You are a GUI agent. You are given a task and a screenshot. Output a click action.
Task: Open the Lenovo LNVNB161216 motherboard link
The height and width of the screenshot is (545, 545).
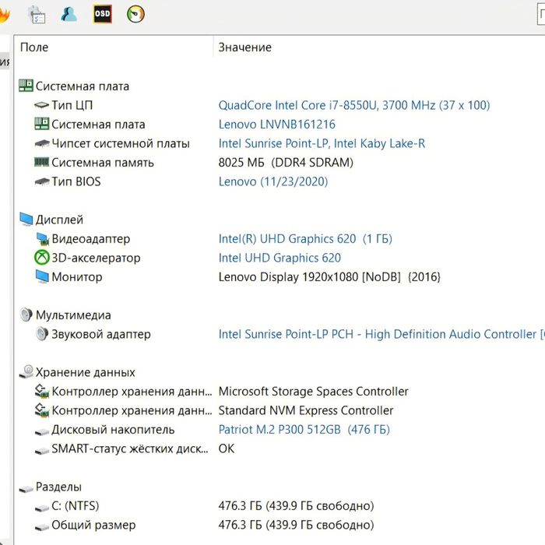(x=277, y=124)
